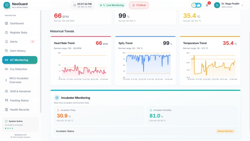The height and width of the screenshot is (141, 250).
Task: Click the Dr. Naga Poojith avatar icon
Action: (217, 5)
